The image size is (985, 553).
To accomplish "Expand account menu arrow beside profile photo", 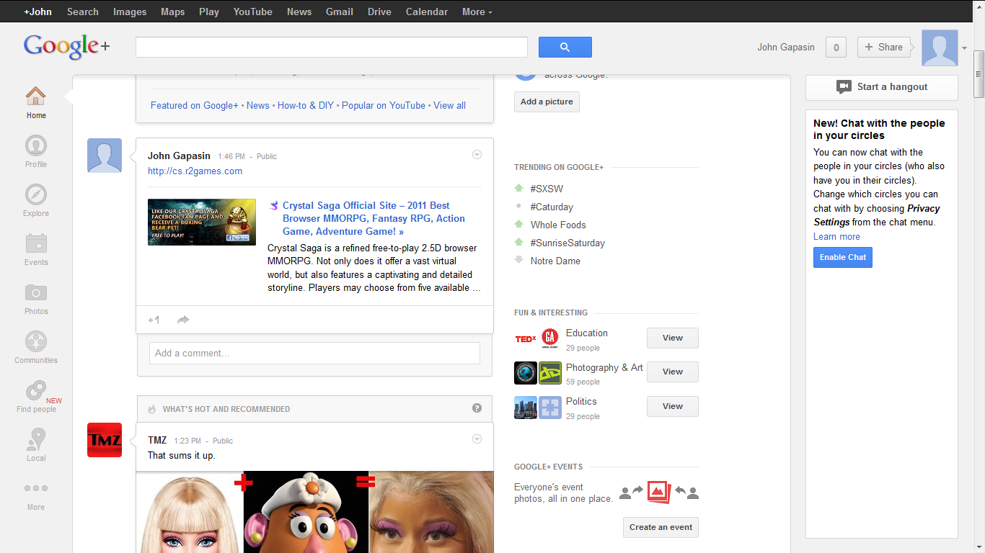I will 965,48.
